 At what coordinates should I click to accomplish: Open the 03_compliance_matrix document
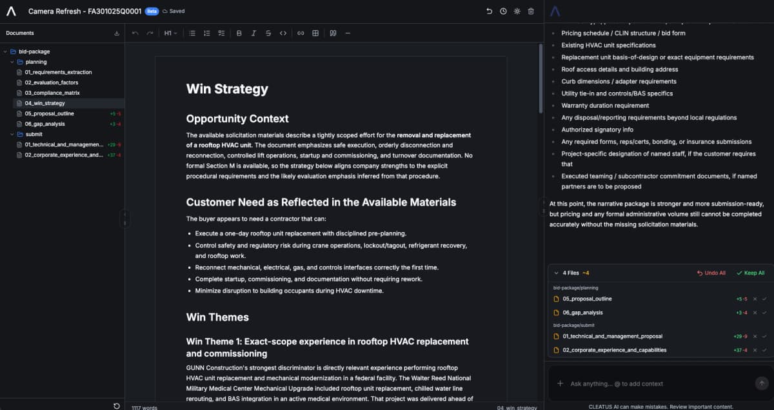tap(53, 92)
